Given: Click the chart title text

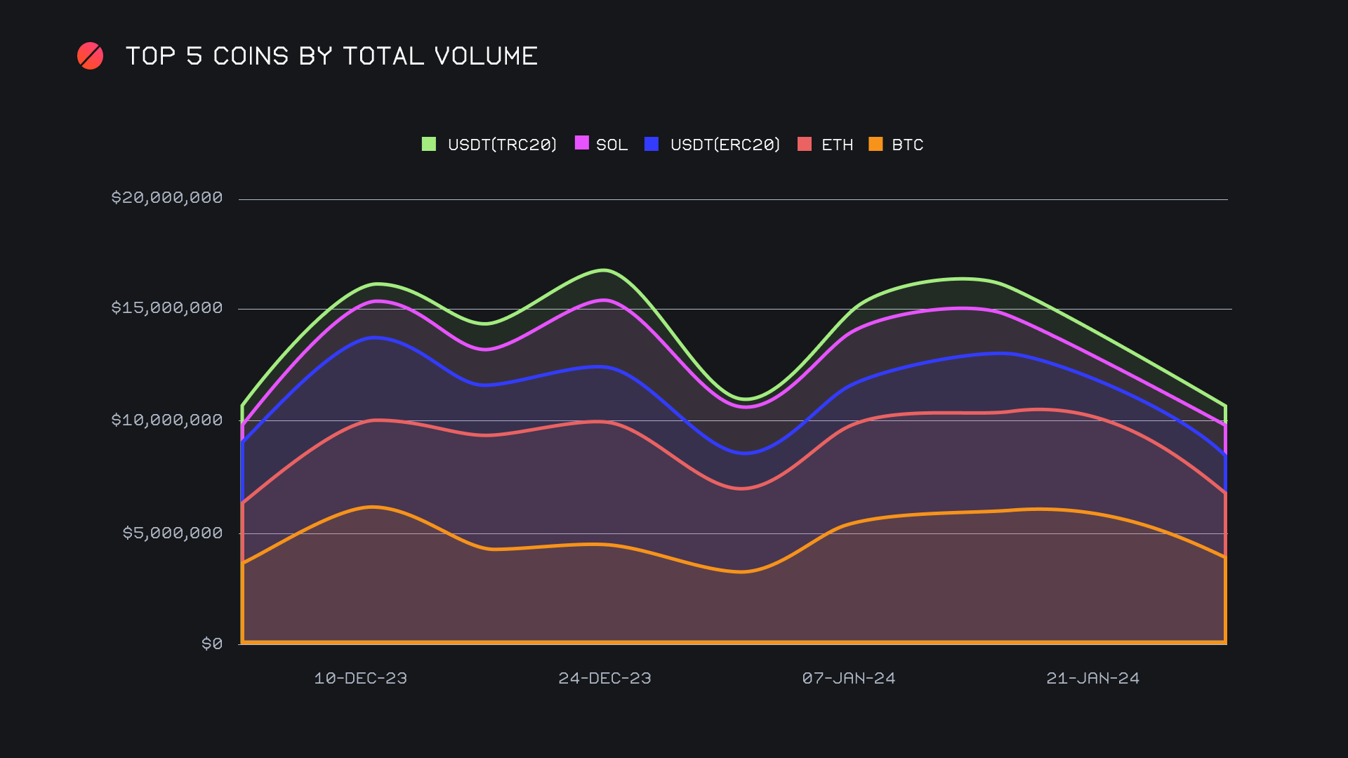Looking at the screenshot, I should pos(331,56).
